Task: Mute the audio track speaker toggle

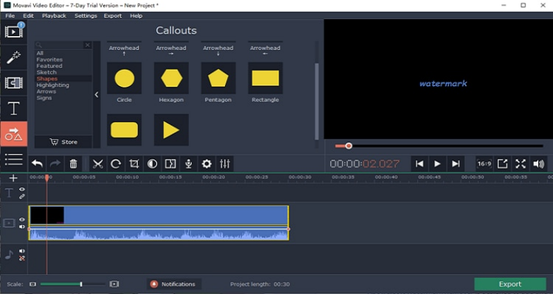Action: 22,251
